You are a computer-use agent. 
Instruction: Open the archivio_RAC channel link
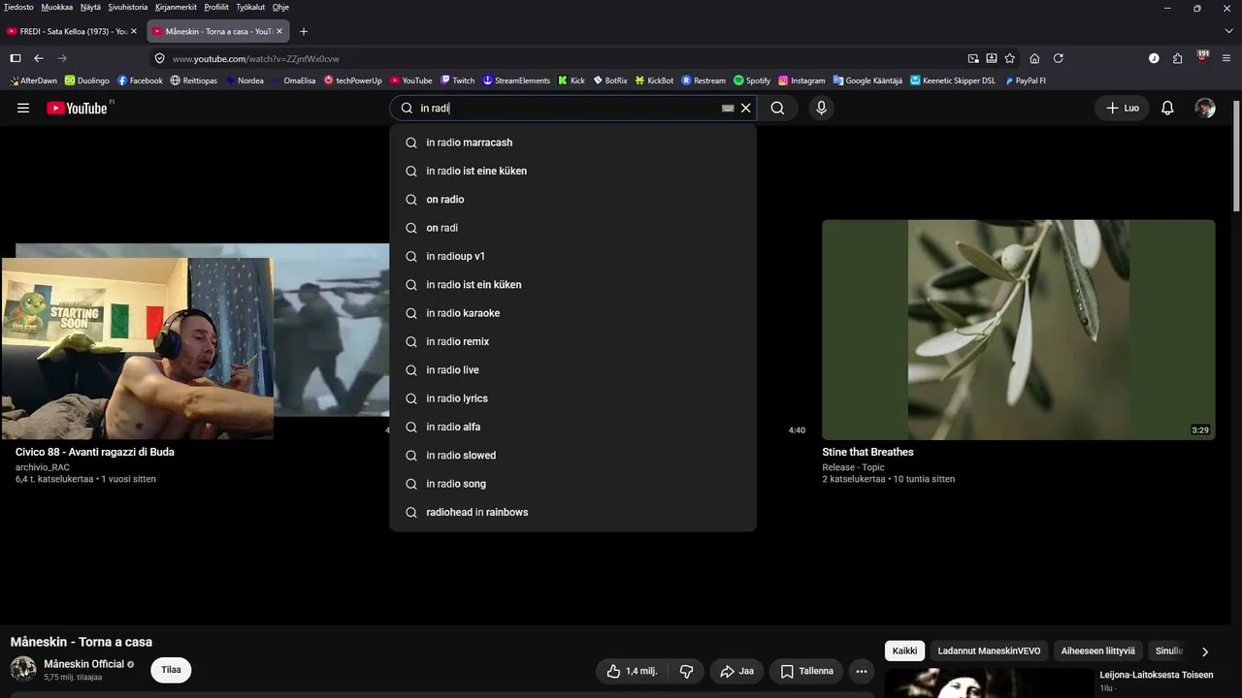pos(43,467)
